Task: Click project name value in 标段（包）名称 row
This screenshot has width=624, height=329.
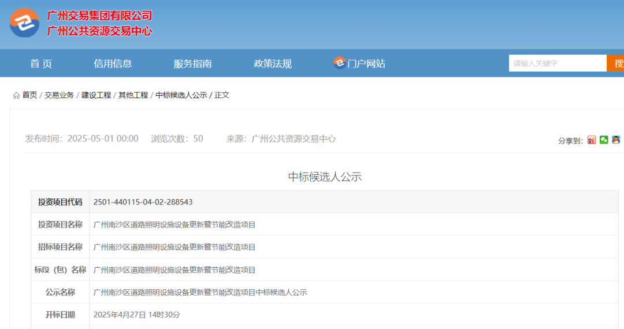Action: coord(174,270)
